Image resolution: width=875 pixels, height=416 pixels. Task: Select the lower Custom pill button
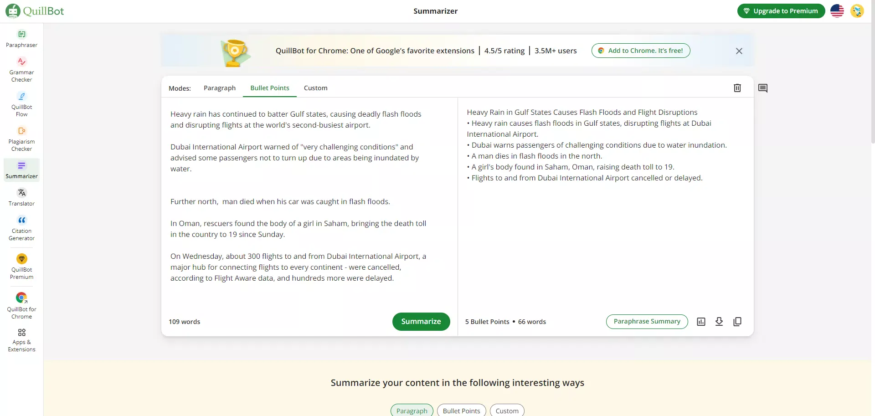coord(507,411)
